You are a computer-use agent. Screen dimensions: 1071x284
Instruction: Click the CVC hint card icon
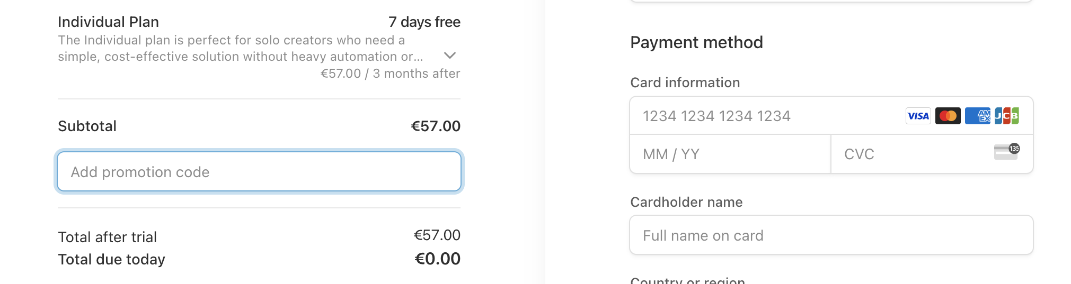(x=1007, y=151)
